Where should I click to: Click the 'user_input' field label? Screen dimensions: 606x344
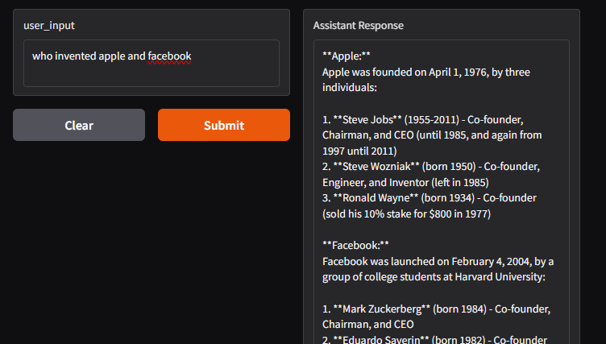(49, 26)
